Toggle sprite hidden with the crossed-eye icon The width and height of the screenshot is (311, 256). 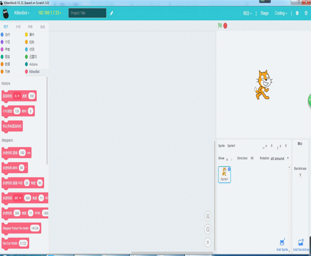tap(231, 160)
